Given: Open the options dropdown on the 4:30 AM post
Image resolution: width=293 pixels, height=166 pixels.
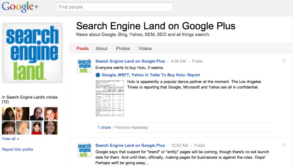Looking at the screenshot, I should [x=284, y=61].
